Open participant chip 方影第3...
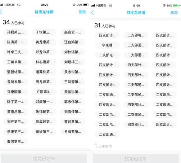Screen dimensions: 181x163 44,92
